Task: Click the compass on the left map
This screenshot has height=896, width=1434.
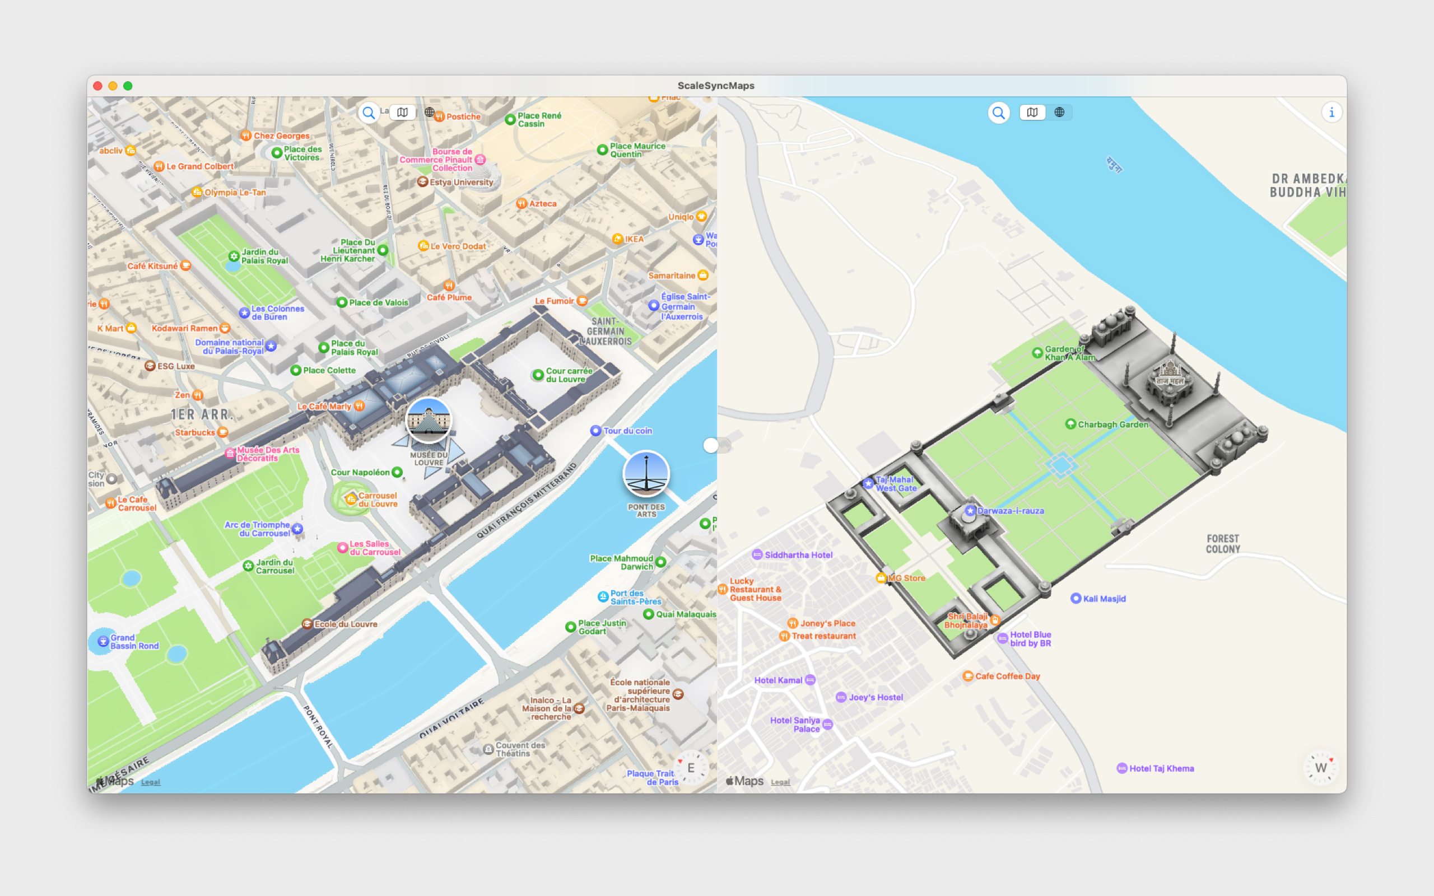Action: [x=691, y=768]
